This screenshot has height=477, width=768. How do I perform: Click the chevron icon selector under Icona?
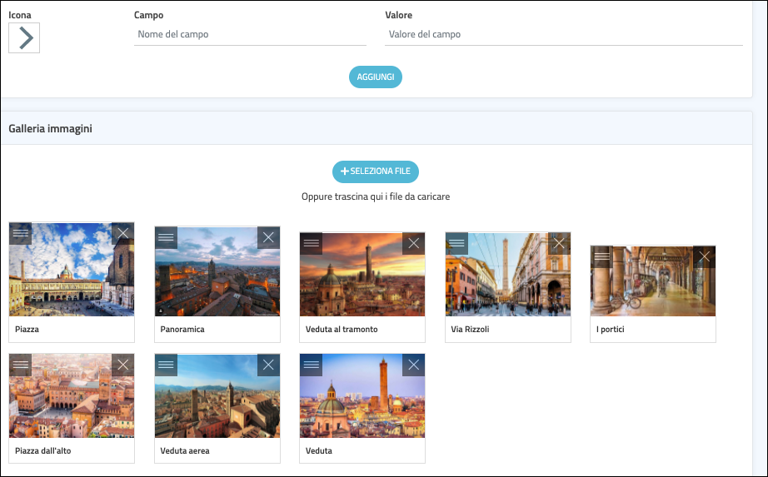[24, 37]
